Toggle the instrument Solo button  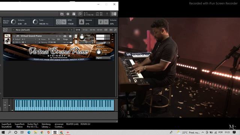pos(76,36)
